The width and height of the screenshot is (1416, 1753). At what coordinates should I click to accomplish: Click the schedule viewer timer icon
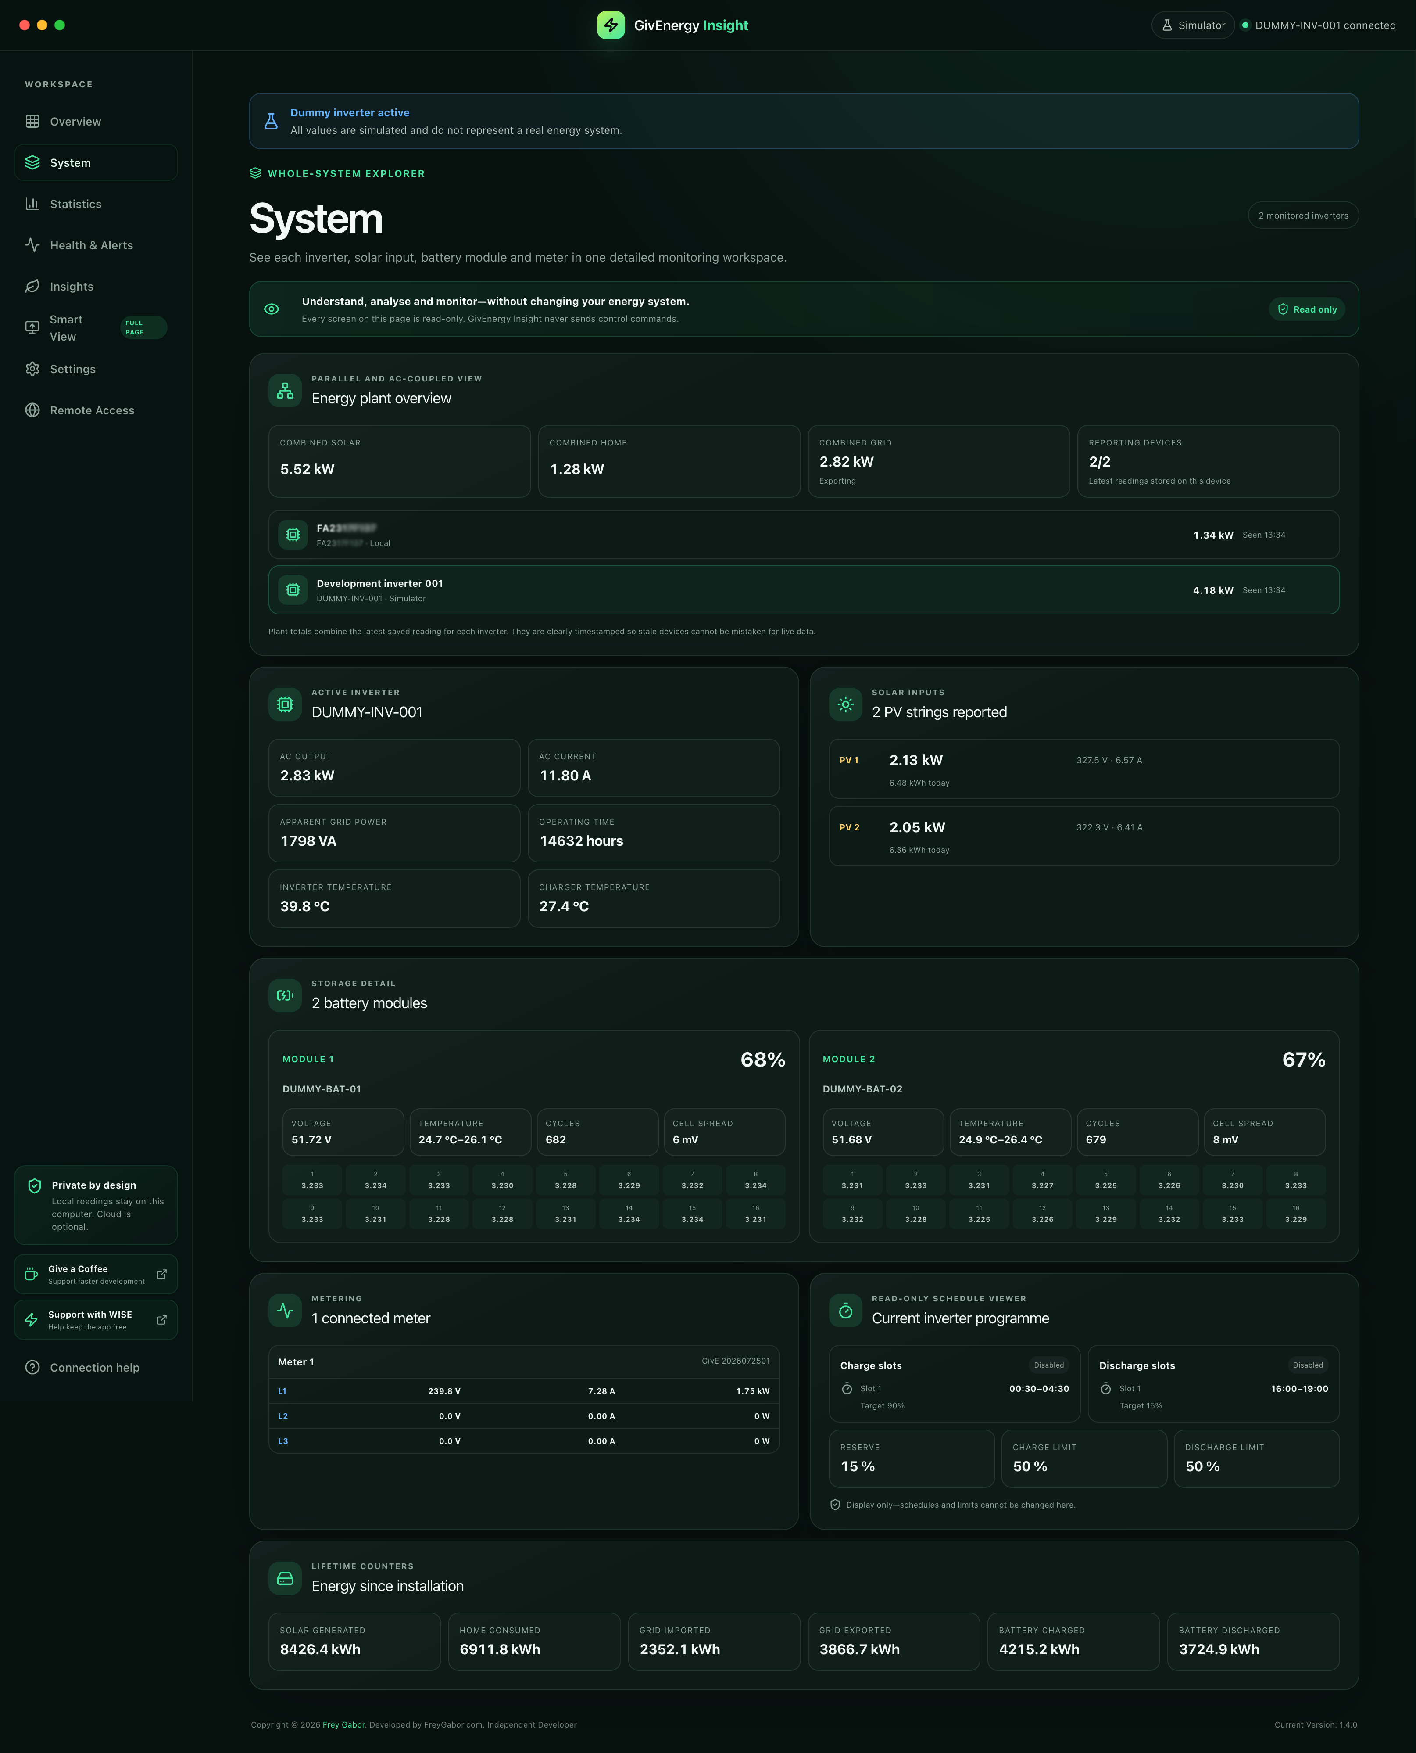pos(845,1311)
